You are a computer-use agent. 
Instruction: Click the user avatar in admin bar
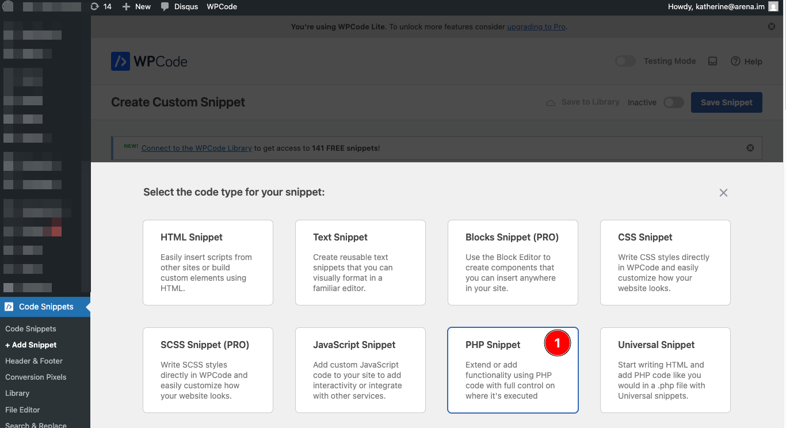coord(773,7)
